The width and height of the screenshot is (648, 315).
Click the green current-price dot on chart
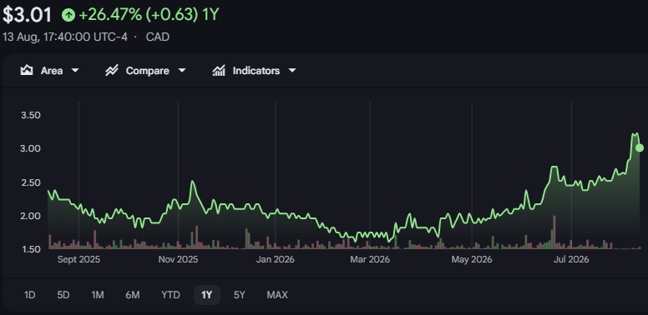(x=640, y=147)
